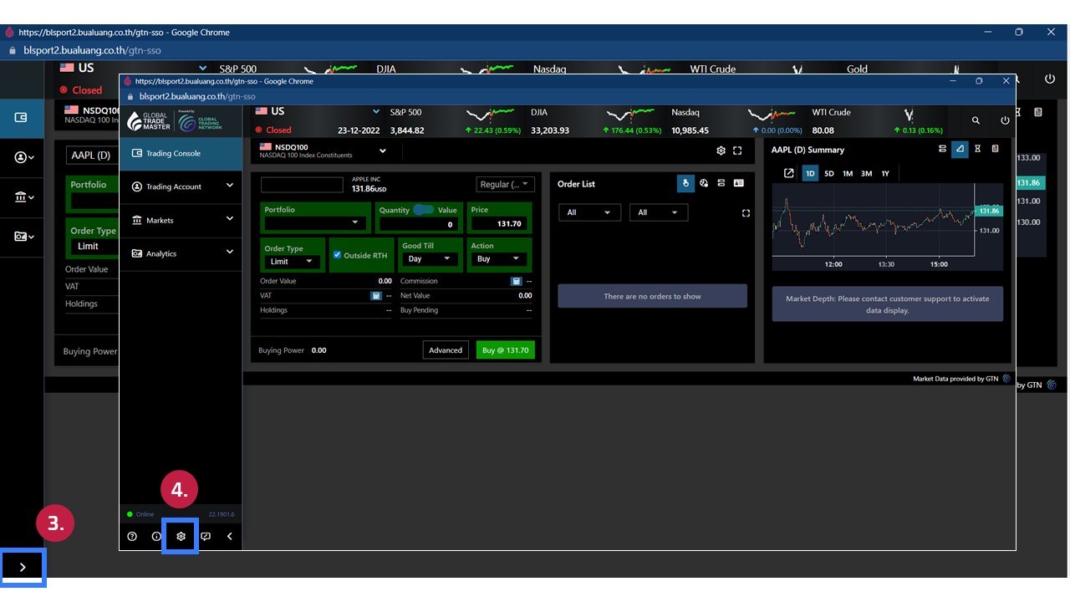Viewport: 1070px width, 602px height.
Task: Open the VAT calculator icon
Action: pyautogui.click(x=376, y=295)
